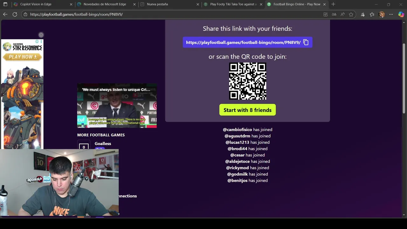
Task: Open the split screen icon in address bar
Action: pos(326,14)
